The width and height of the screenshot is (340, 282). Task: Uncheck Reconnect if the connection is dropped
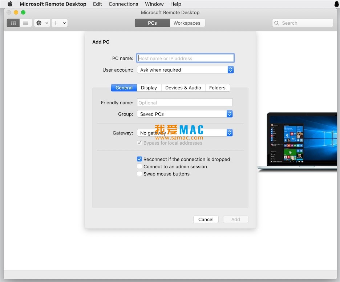tap(139, 159)
